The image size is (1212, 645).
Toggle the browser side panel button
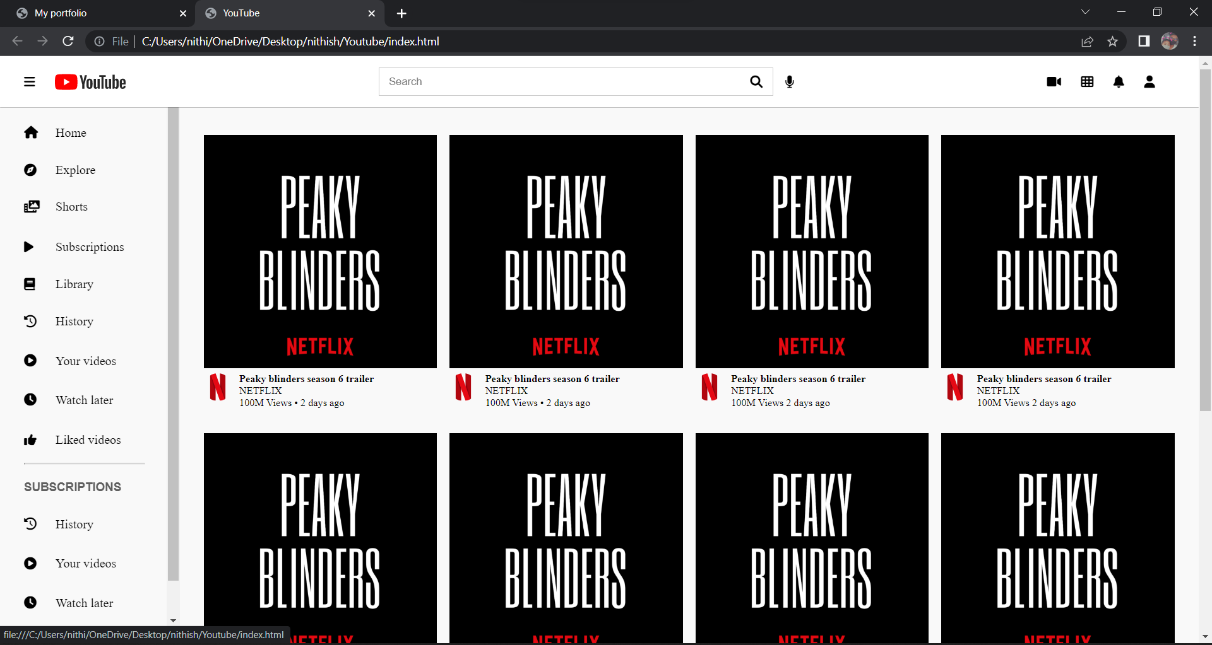coord(1144,42)
